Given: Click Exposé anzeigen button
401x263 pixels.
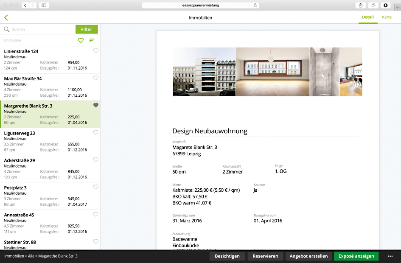Looking at the screenshot, I should point(356,256).
